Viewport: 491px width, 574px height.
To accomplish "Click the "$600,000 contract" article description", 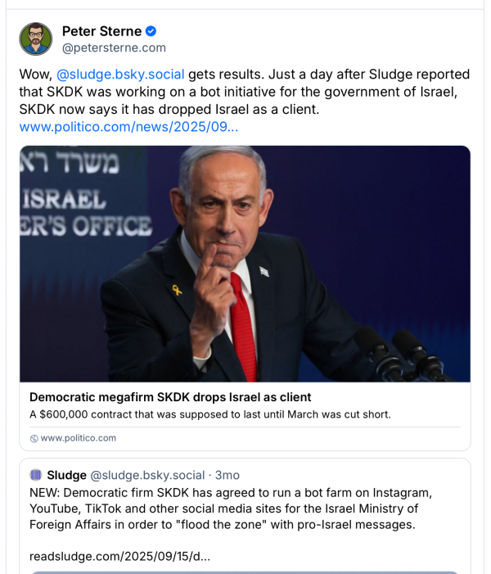I will [210, 414].
